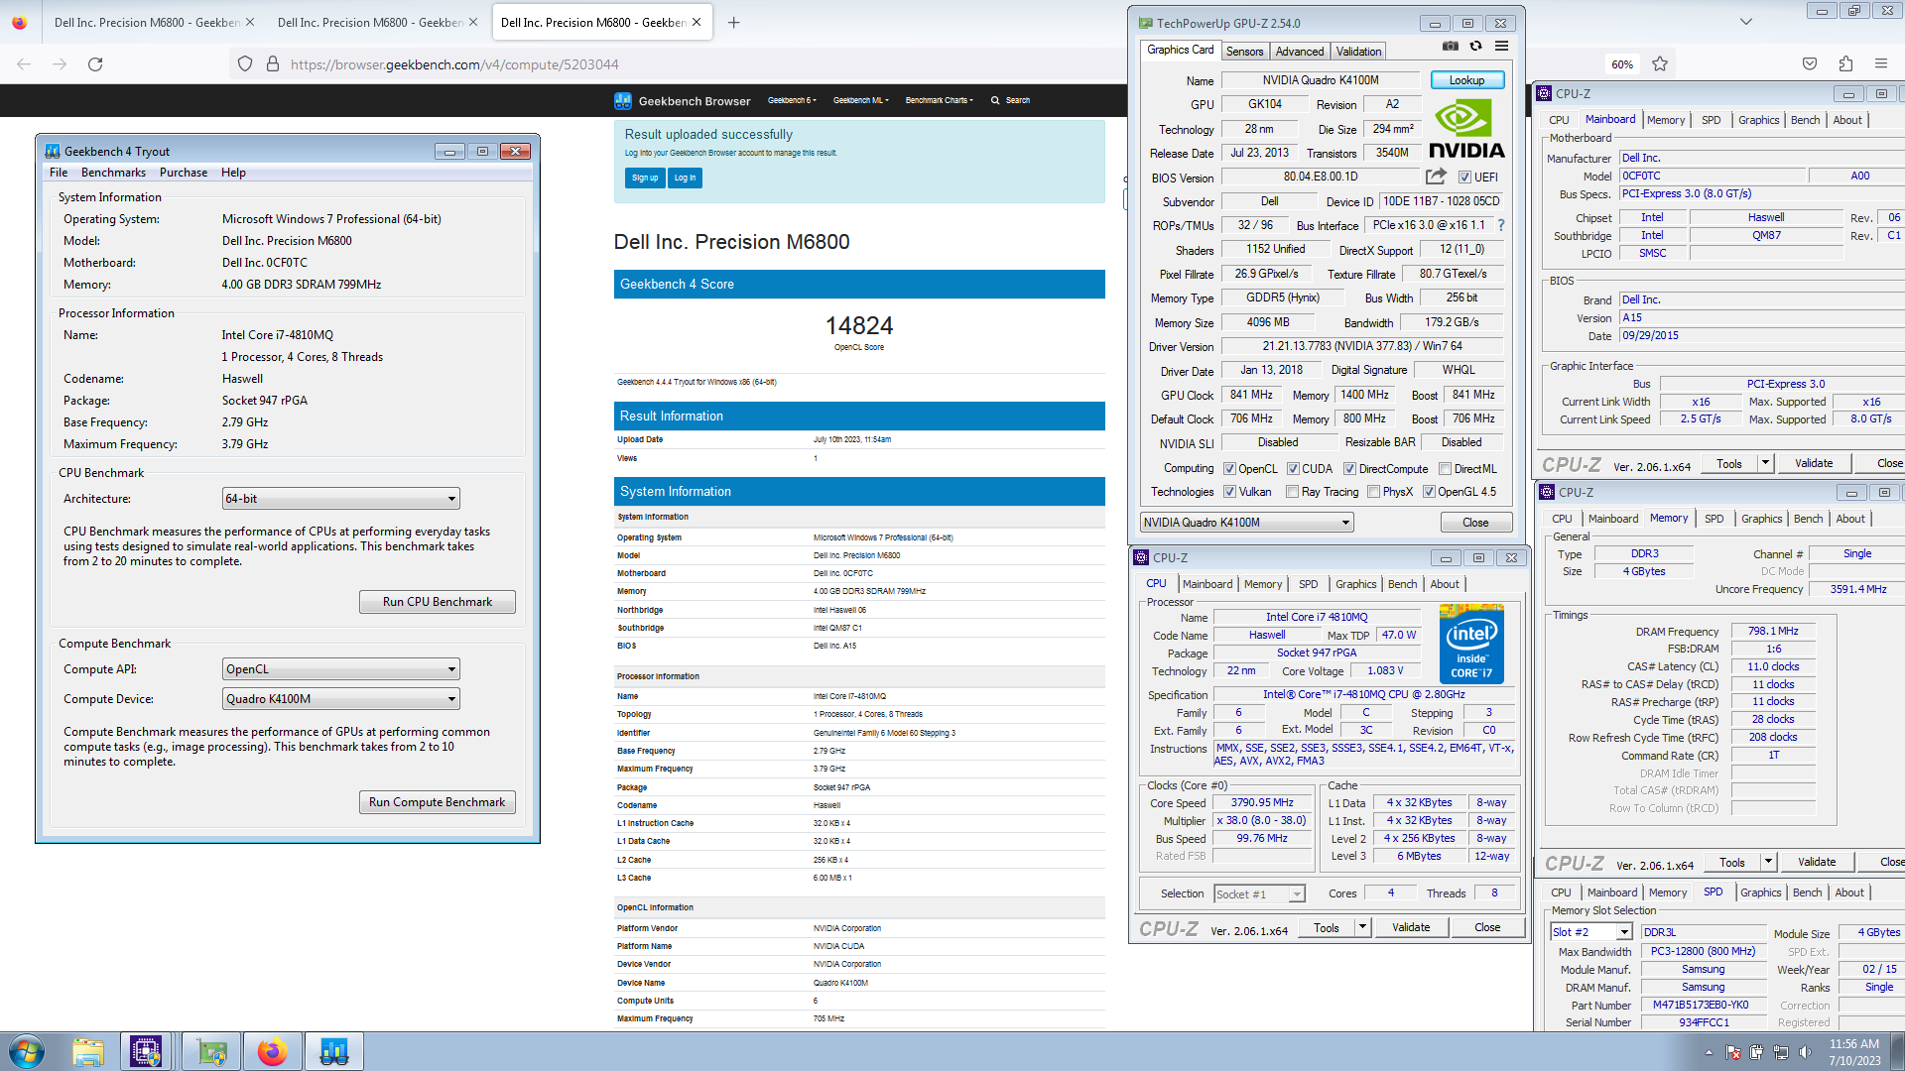This screenshot has height=1071, width=1905.
Task: Click Log in on the Geekbench page
Action: pos(685,178)
